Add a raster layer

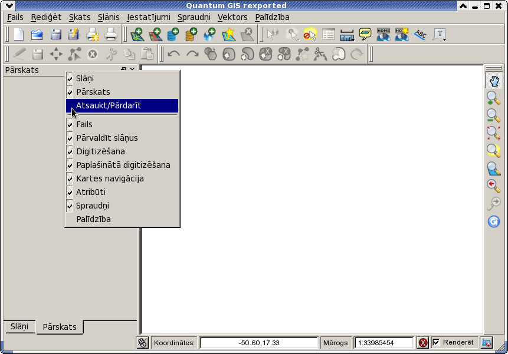point(156,34)
